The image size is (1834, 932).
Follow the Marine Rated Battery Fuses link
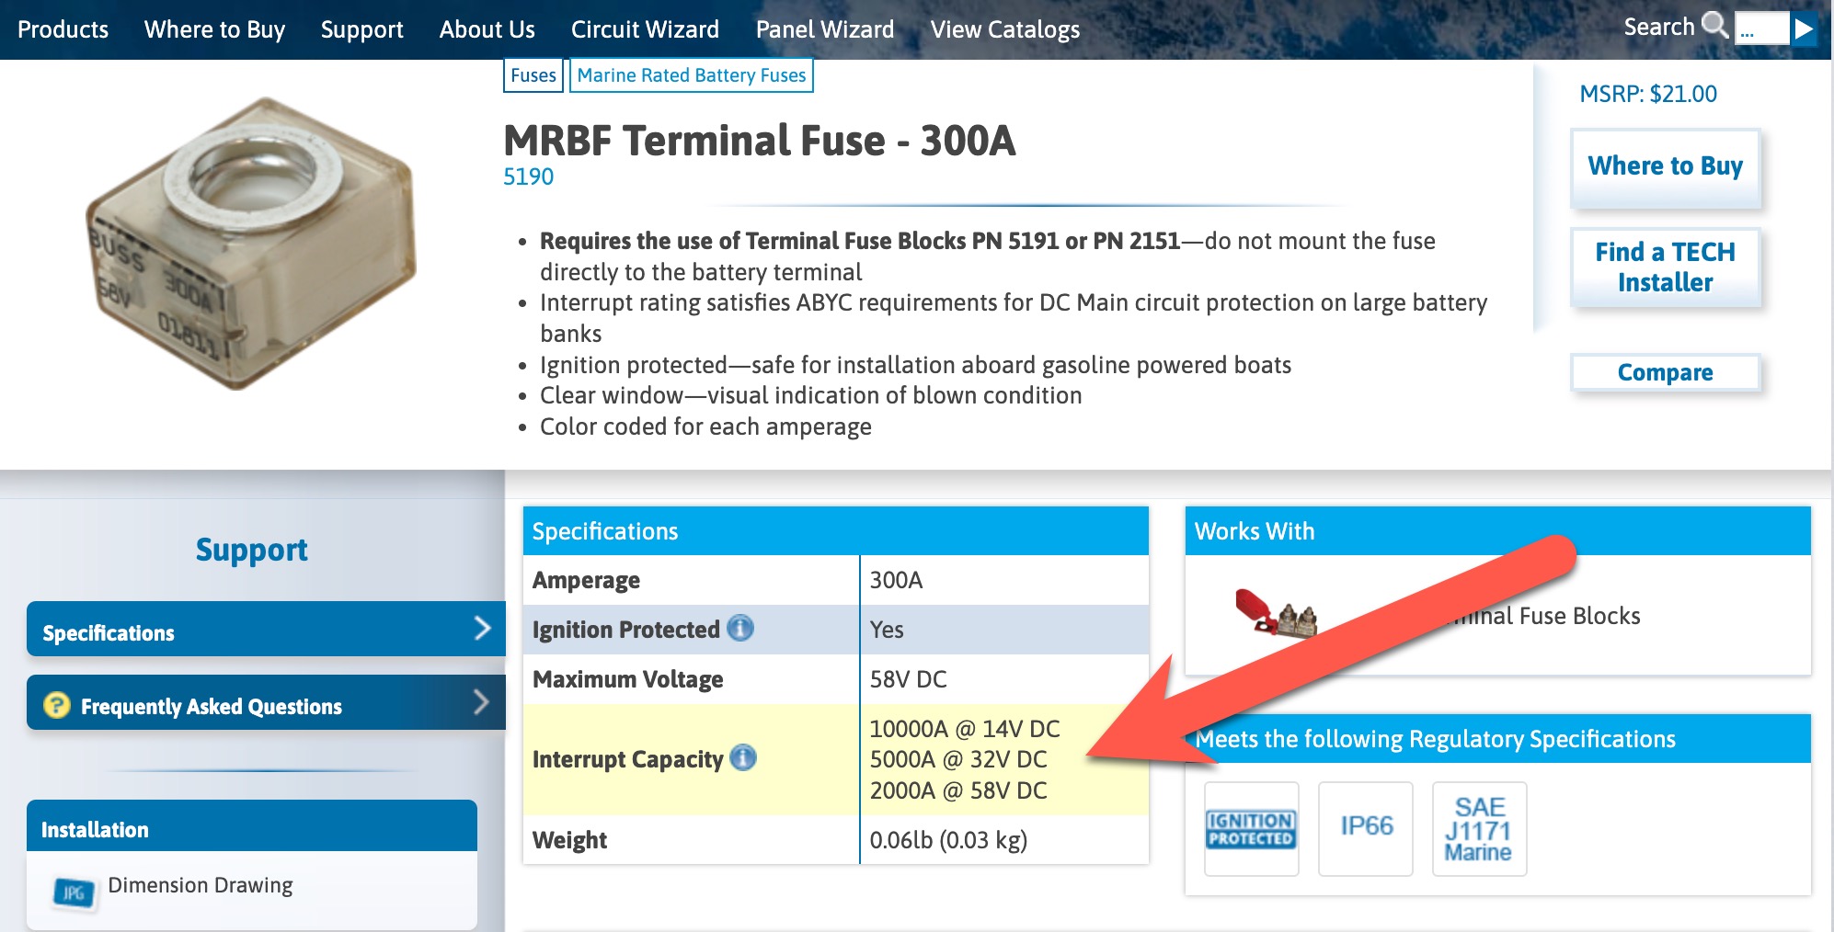[691, 75]
